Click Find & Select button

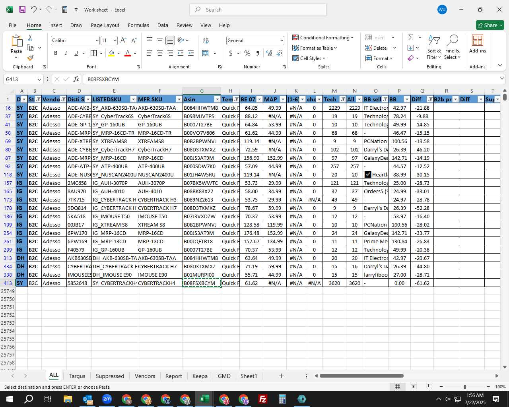(453, 47)
